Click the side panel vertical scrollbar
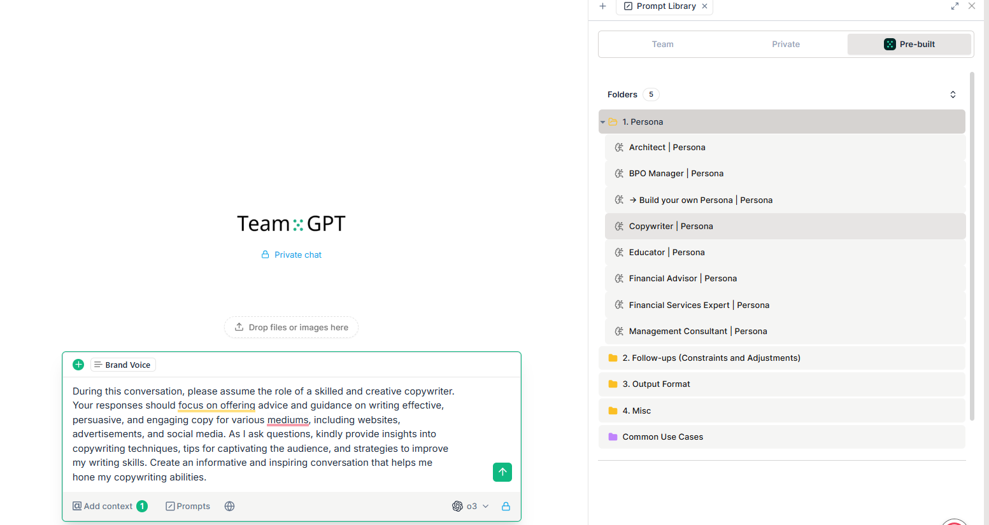The image size is (989, 525). pyautogui.click(x=972, y=246)
